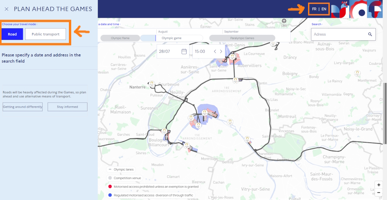Click Nanterre label on map

pyautogui.click(x=137, y=87)
